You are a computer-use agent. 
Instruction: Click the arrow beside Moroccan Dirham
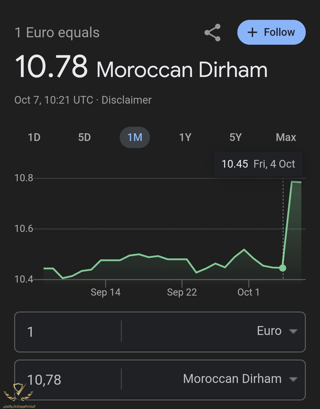click(293, 379)
